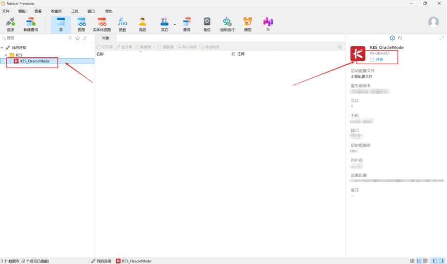Click the 共享 (Share) link
The width and height of the screenshot is (447, 264).
point(377,59)
